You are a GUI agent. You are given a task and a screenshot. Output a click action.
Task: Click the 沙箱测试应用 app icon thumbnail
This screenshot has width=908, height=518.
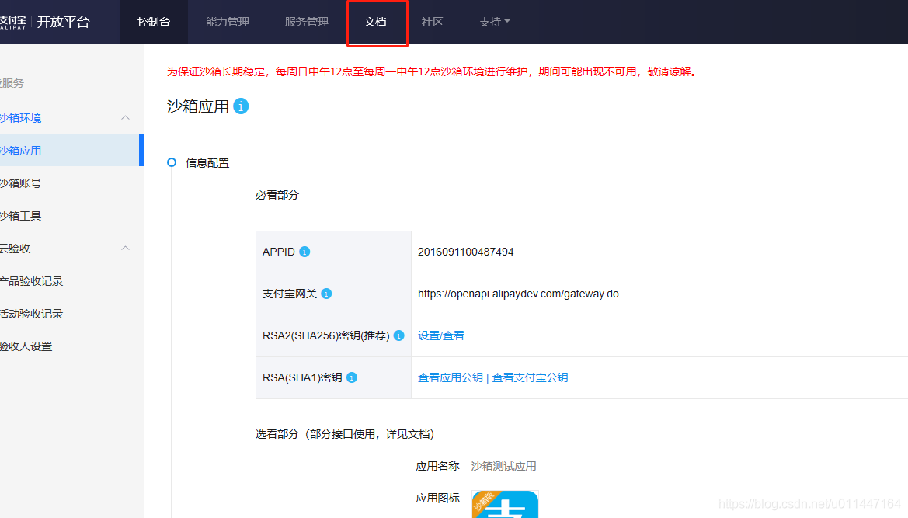pos(505,504)
